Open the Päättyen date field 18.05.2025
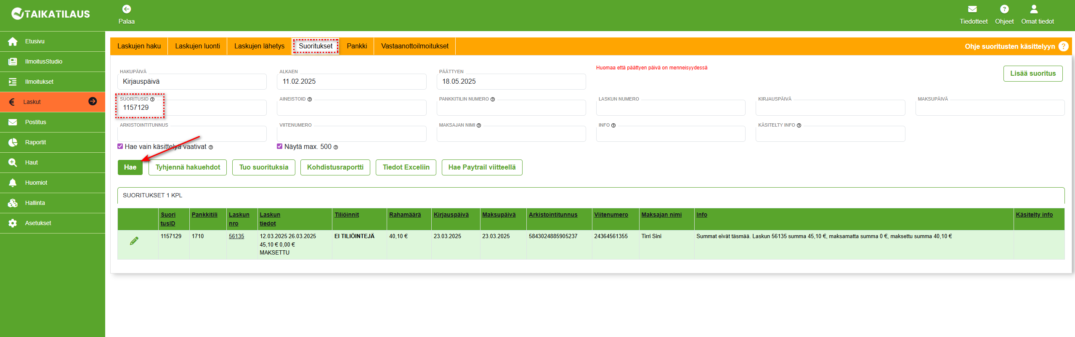The image size is (1075, 337). 511,82
